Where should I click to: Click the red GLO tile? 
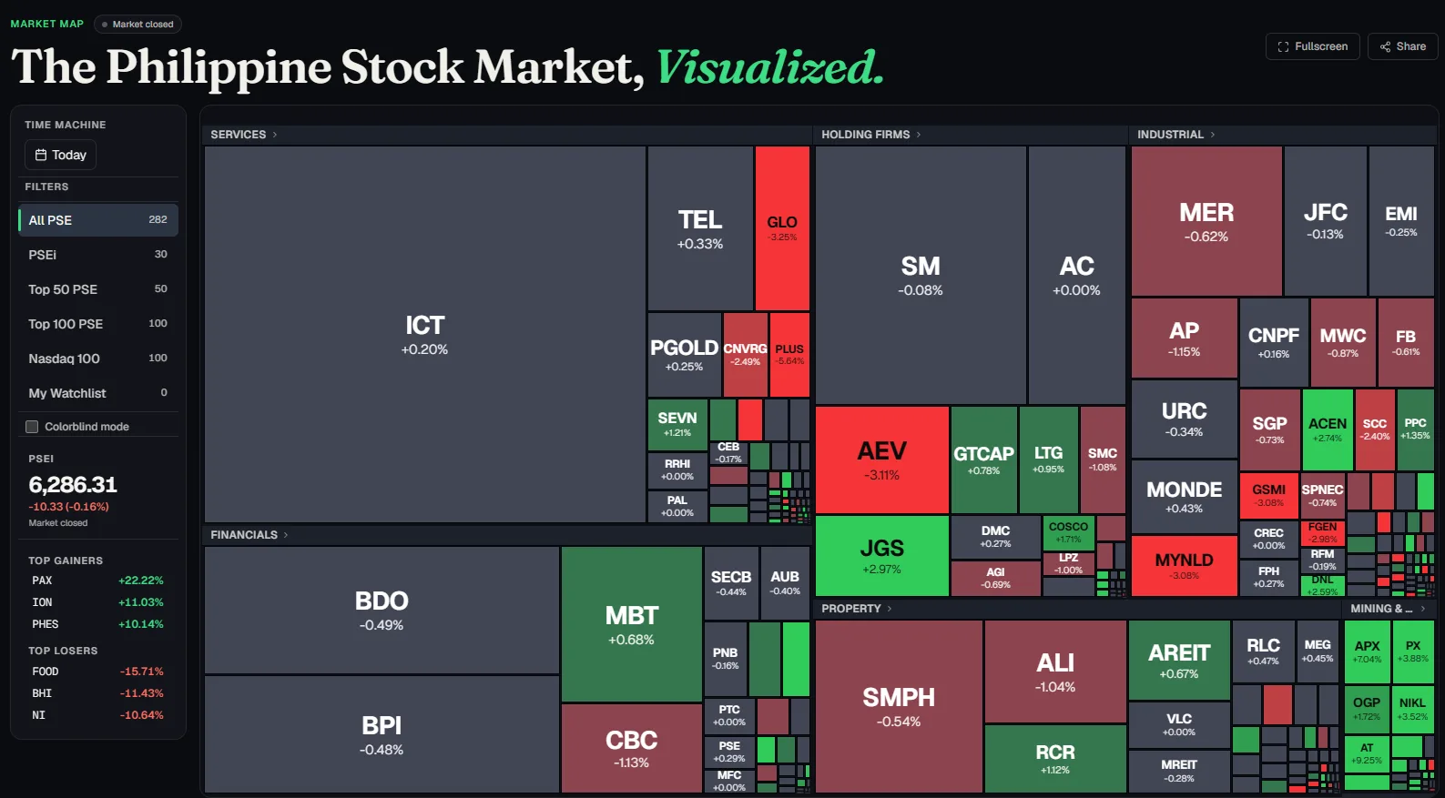782,228
